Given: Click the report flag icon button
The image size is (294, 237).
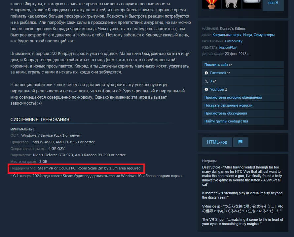Looking at the screenshot, I should click(240, 142).
